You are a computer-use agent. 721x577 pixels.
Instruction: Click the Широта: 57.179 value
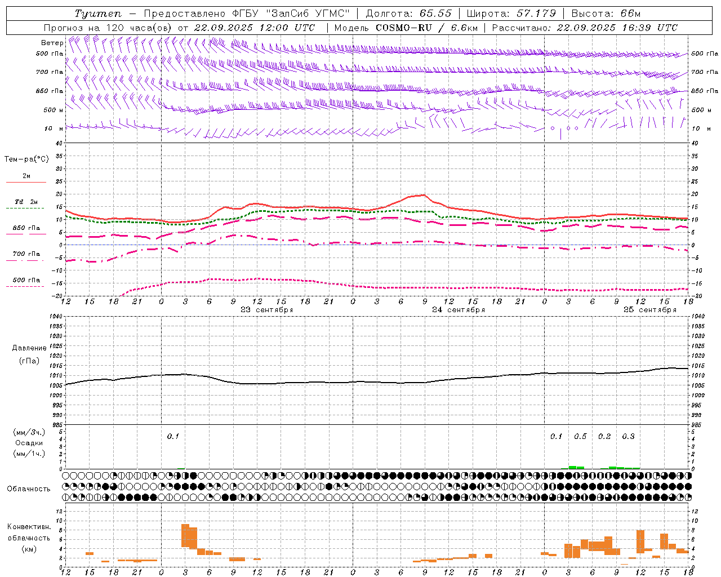[511, 14]
